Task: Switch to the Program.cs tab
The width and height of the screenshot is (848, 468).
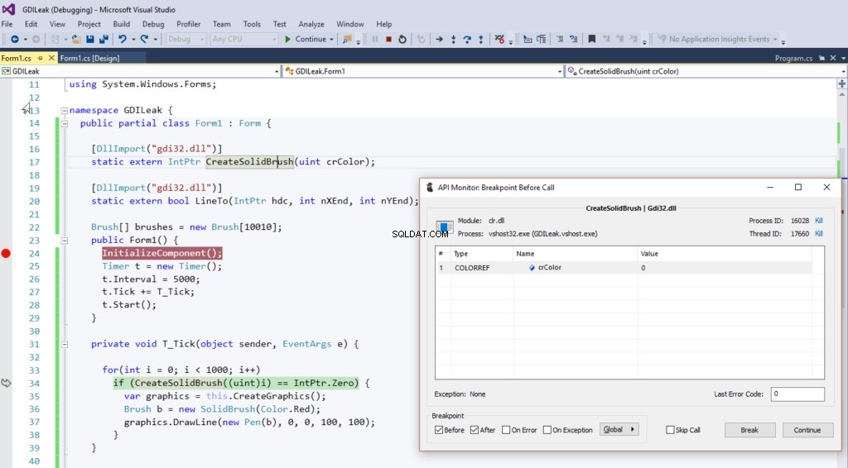Action: [793, 58]
